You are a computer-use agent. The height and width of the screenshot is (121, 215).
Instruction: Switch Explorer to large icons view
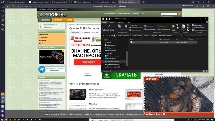coord(207,71)
